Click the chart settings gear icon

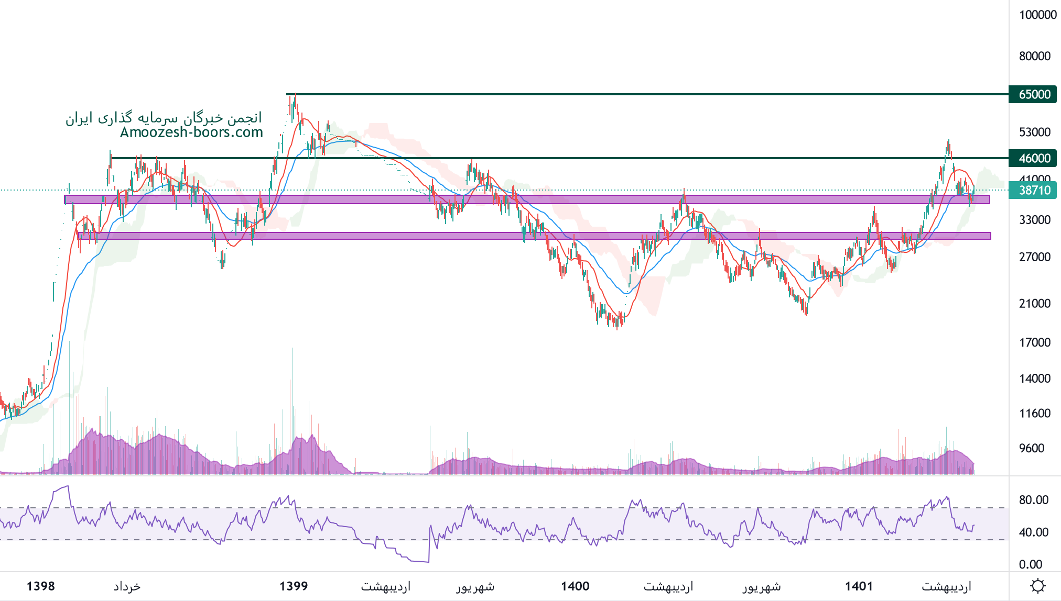click(1037, 585)
